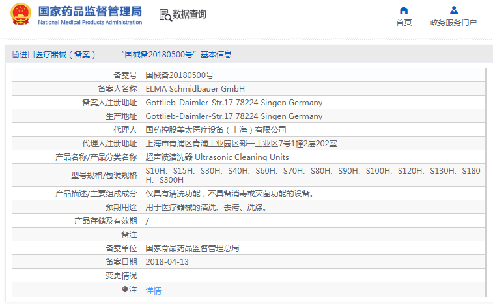Open 政务服务门户 portal link
The height and width of the screenshot is (305, 493).
coord(453,23)
